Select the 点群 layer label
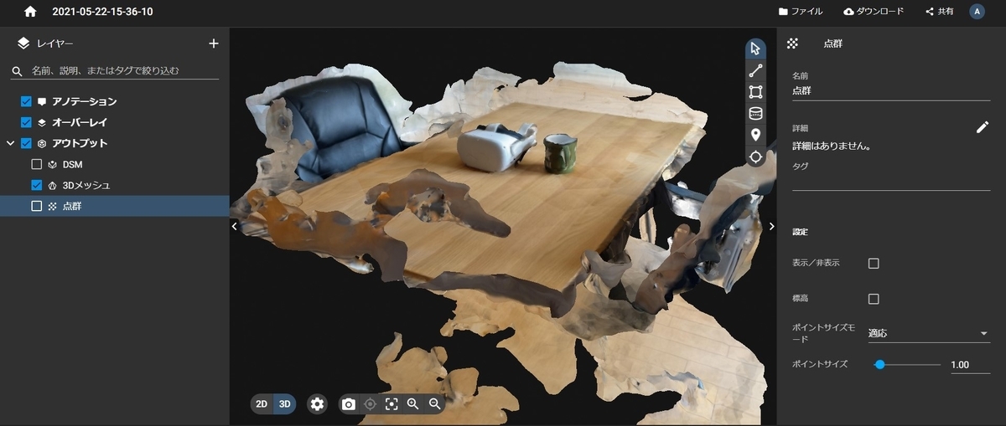 72,206
